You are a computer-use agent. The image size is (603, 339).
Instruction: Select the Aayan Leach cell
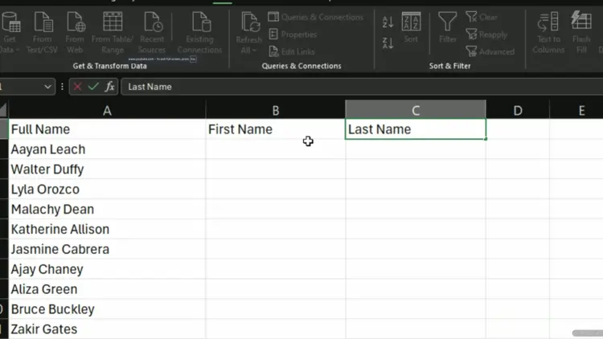tap(107, 149)
